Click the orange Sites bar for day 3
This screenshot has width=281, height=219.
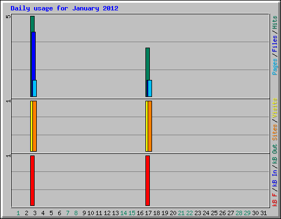(x=35, y=126)
